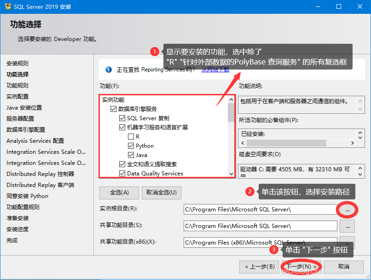Select the Java 安装位置 step
Viewport: 371px width, 280px height.
[24, 108]
